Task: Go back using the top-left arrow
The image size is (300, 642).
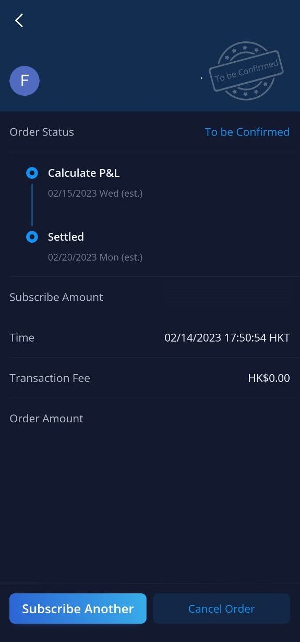Action: (19, 20)
